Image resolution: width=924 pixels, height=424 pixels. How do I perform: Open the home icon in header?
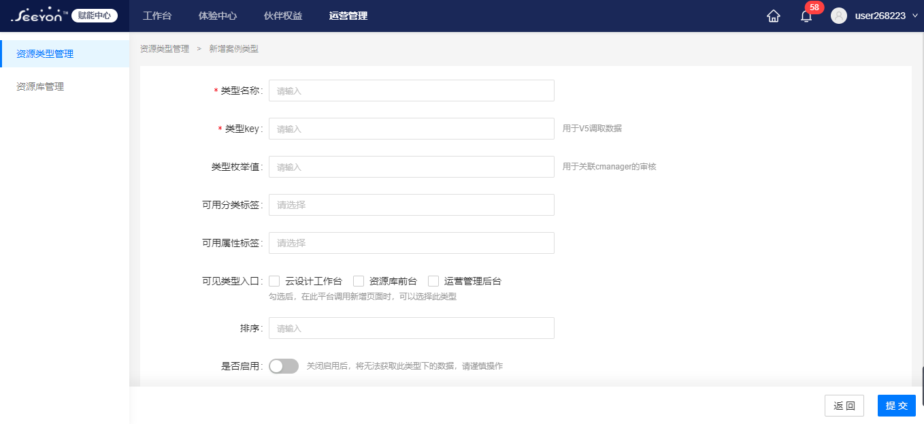pyautogui.click(x=774, y=16)
